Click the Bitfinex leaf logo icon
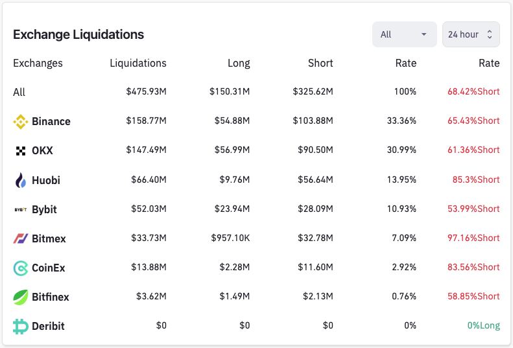The width and height of the screenshot is (513, 348). tap(21, 297)
